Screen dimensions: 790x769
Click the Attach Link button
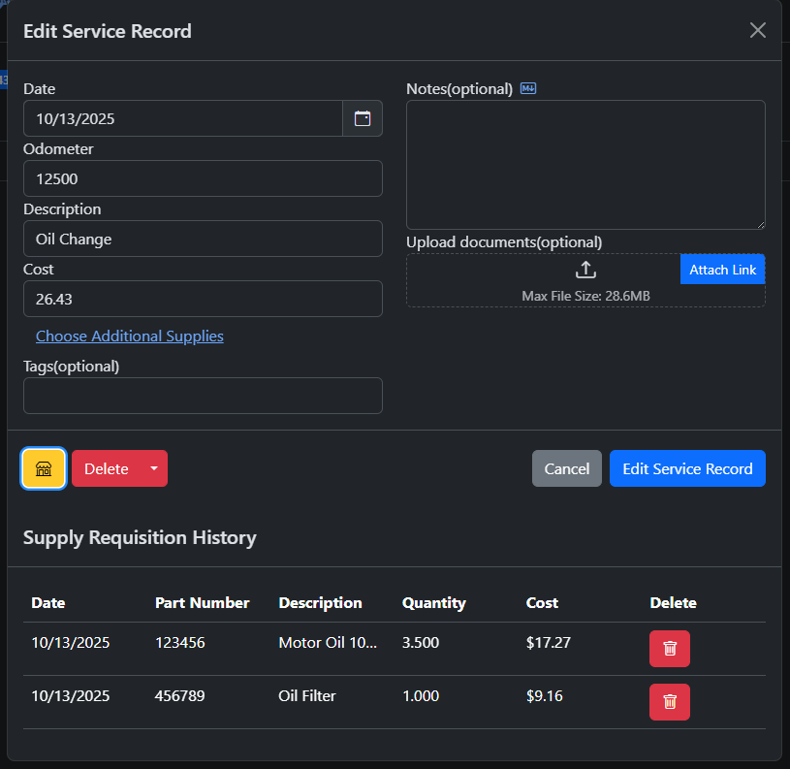pyautogui.click(x=722, y=270)
